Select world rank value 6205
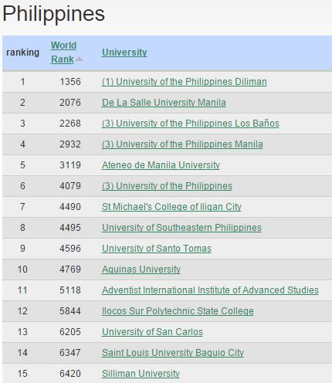This screenshot has height=383, width=332. coord(70,332)
